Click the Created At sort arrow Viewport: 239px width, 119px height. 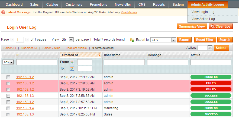coord(99,55)
